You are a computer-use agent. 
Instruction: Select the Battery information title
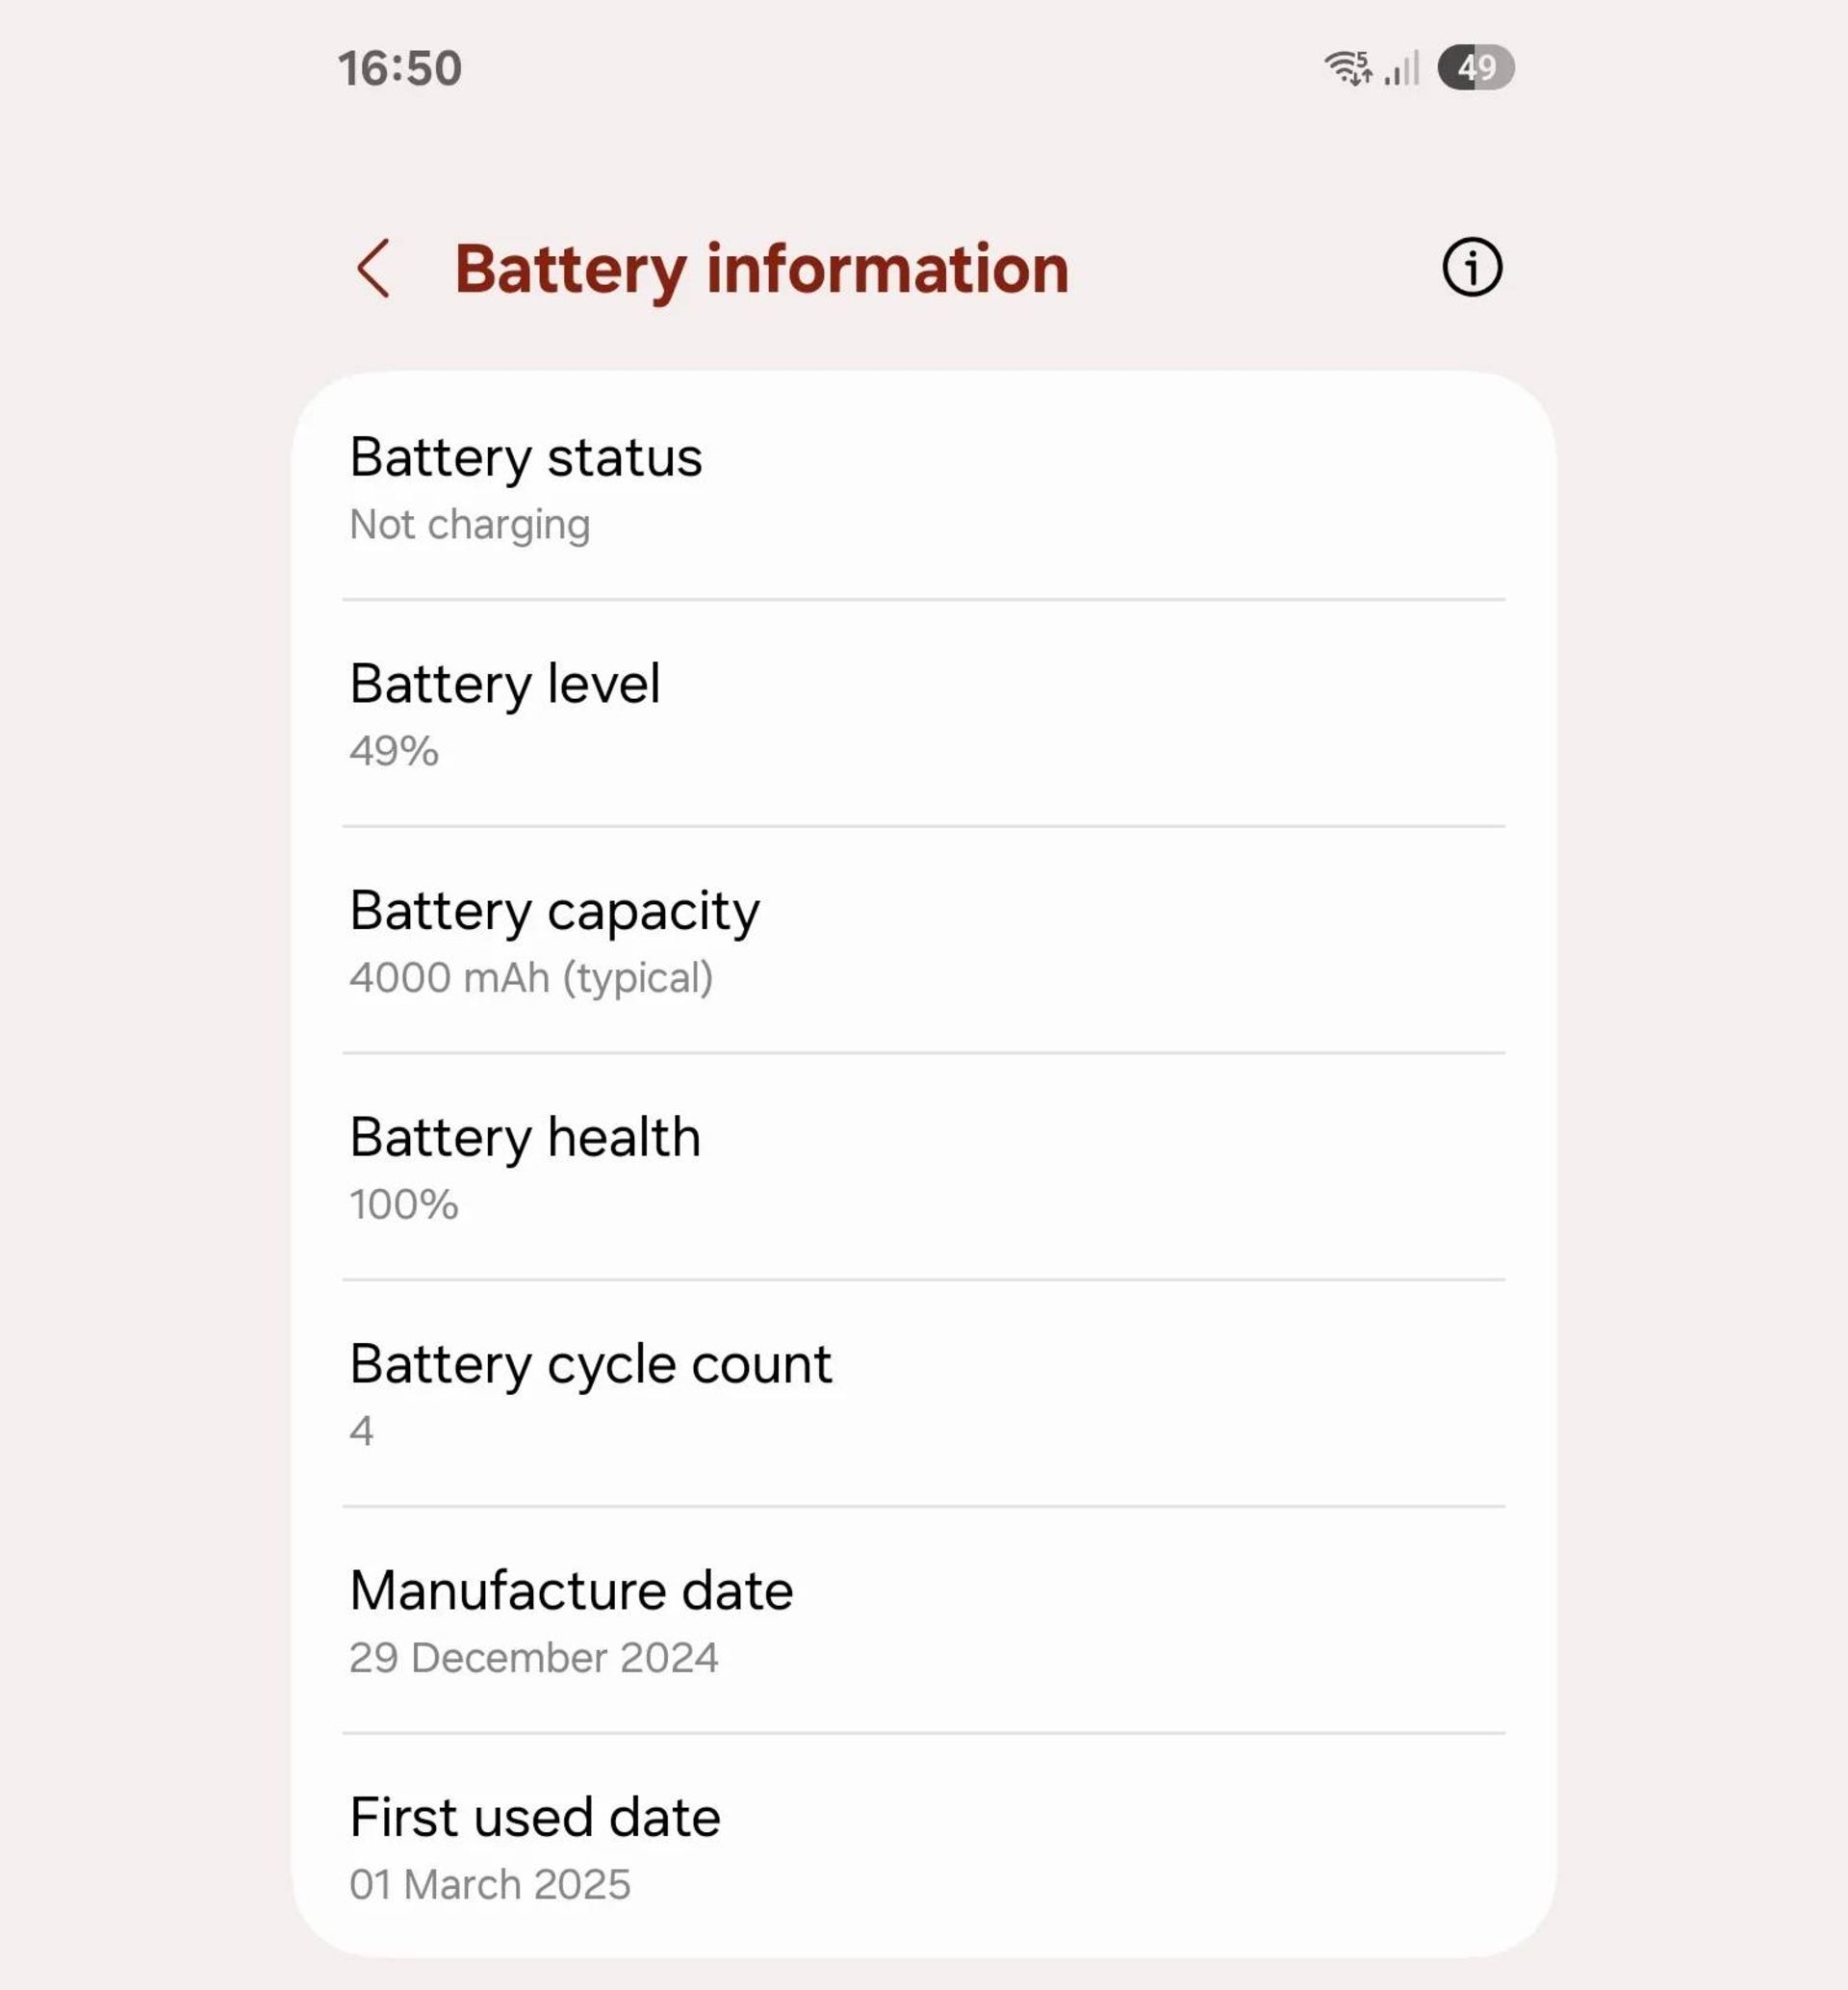click(x=762, y=269)
